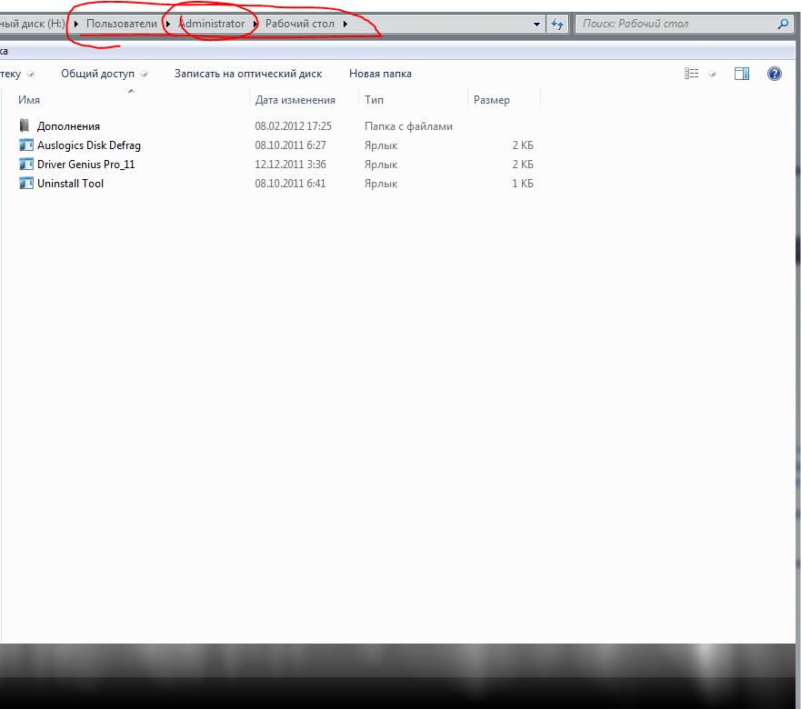Image resolution: width=801 pixels, height=709 pixels.
Task: Sort by the Дата изменения column header
Action: coord(295,100)
